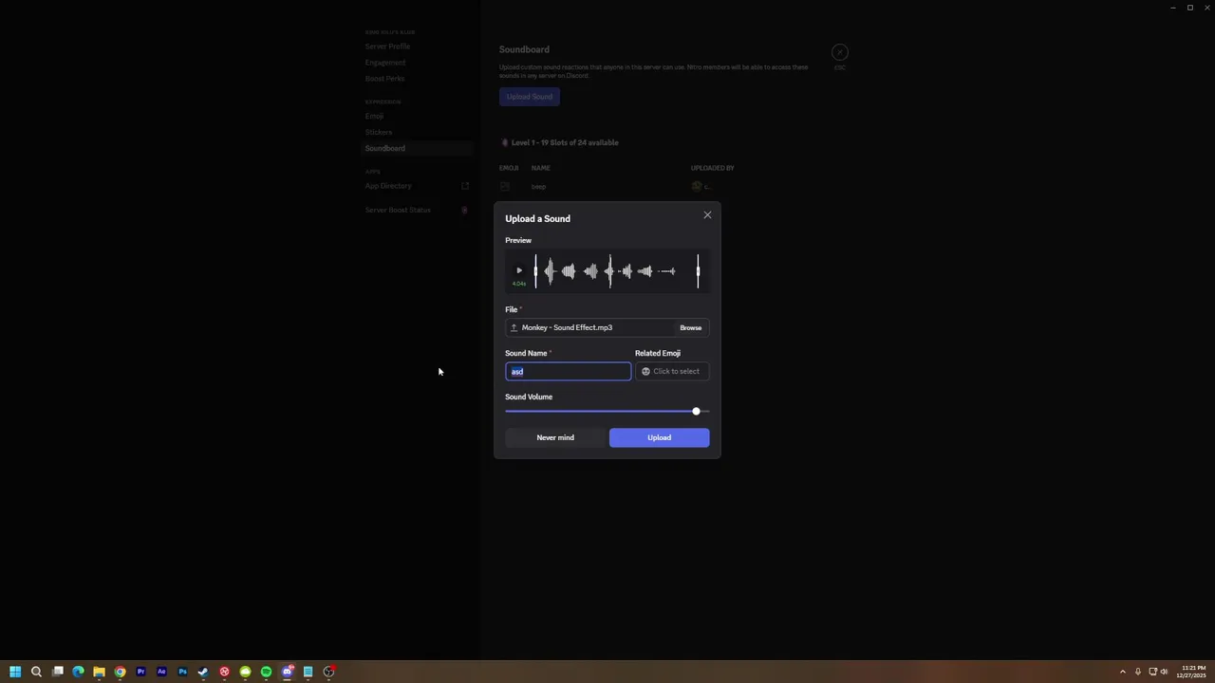Open Engagement settings in sidebar

click(385, 63)
